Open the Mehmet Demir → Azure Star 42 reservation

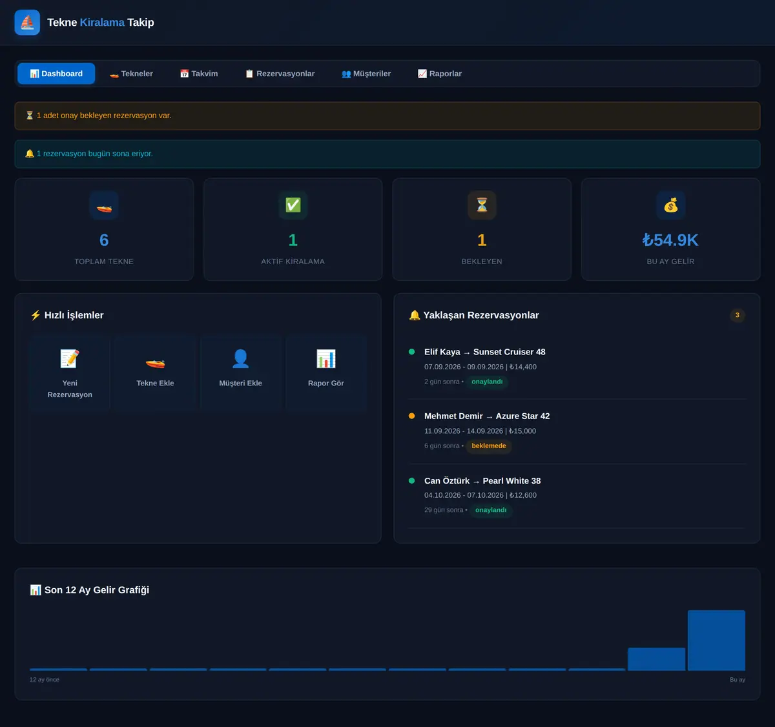coord(577,431)
